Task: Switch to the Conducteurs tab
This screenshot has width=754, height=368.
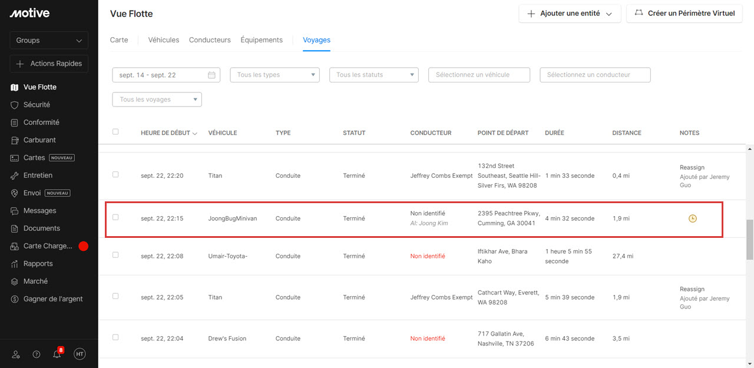Action: click(210, 40)
